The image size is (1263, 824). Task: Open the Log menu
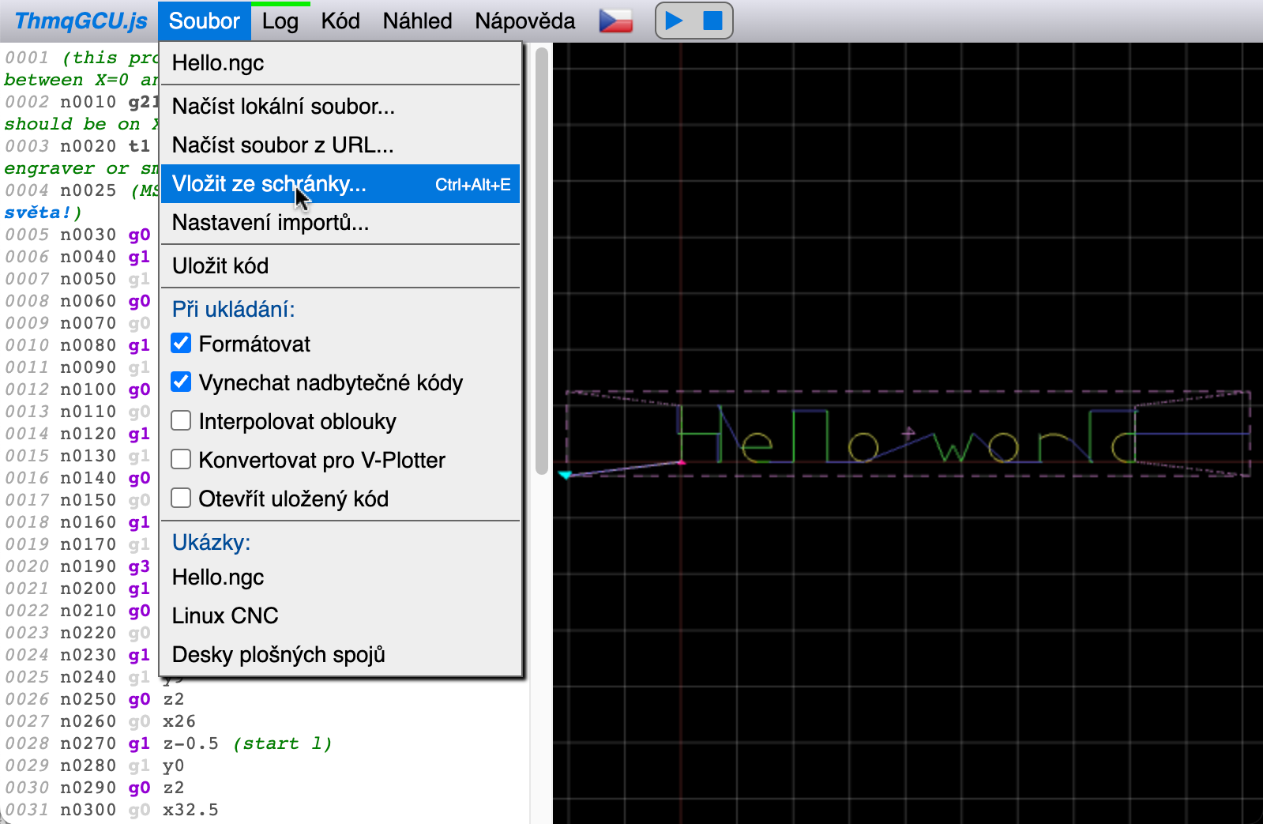coord(280,21)
